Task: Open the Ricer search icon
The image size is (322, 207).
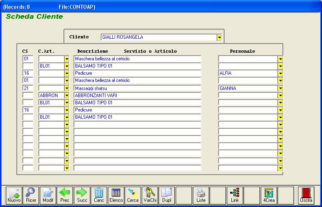Action: pos(31,195)
